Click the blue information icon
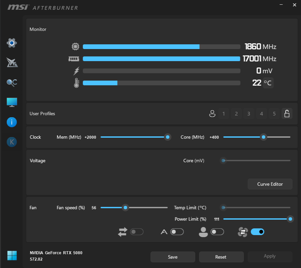Viewport: 301px width, 268px height. [x=12, y=122]
